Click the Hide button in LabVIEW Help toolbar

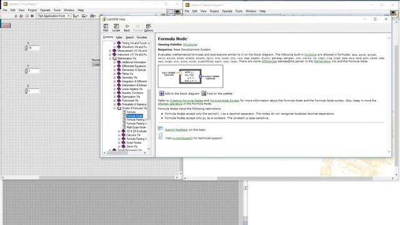[106, 27]
